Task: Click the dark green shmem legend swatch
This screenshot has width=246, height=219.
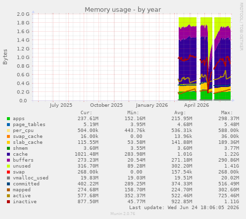Action: 8,148
